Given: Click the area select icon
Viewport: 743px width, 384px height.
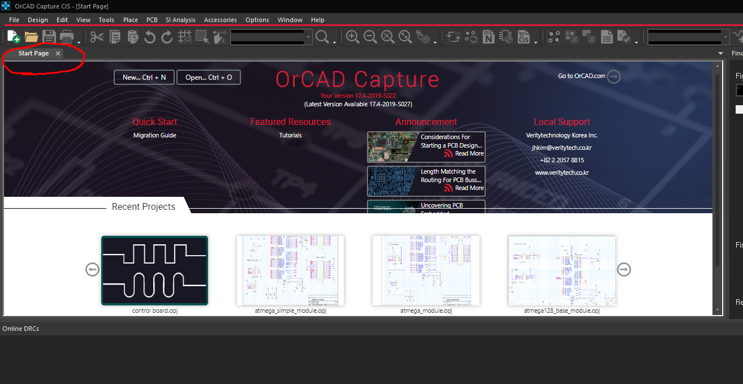Looking at the screenshot, I should point(202,37).
